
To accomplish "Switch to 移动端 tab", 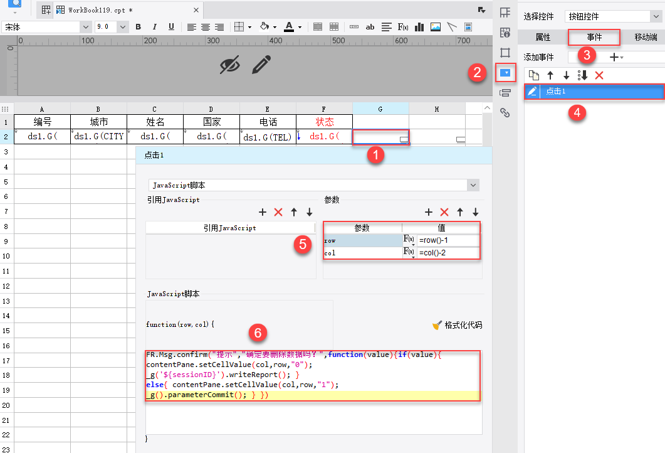I will point(646,38).
